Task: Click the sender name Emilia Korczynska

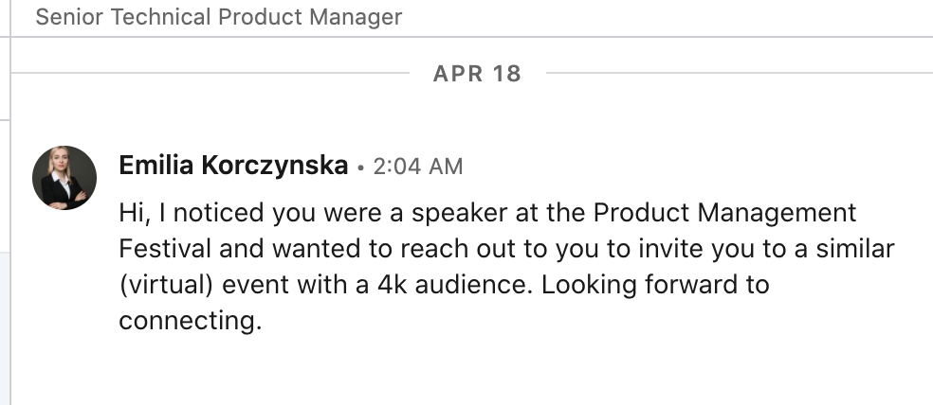Action: click(x=233, y=166)
